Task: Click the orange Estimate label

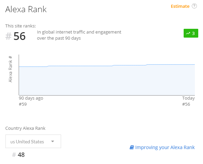Action: point(180,6)
